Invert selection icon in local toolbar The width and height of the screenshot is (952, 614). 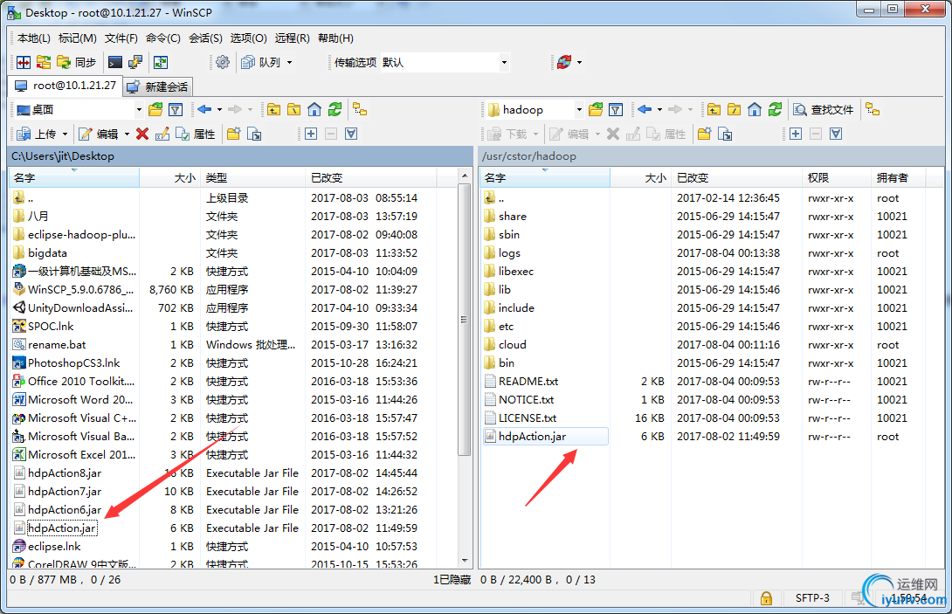click(351, 134)
